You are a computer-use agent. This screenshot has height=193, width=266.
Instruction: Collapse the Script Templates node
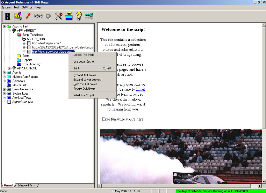(x=14, y=35)
